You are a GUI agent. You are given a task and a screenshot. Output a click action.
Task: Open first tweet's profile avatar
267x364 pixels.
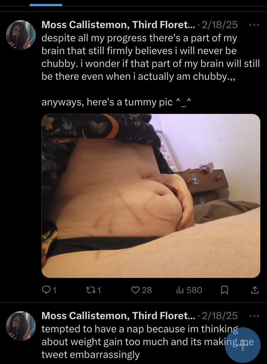coord(21,35)
